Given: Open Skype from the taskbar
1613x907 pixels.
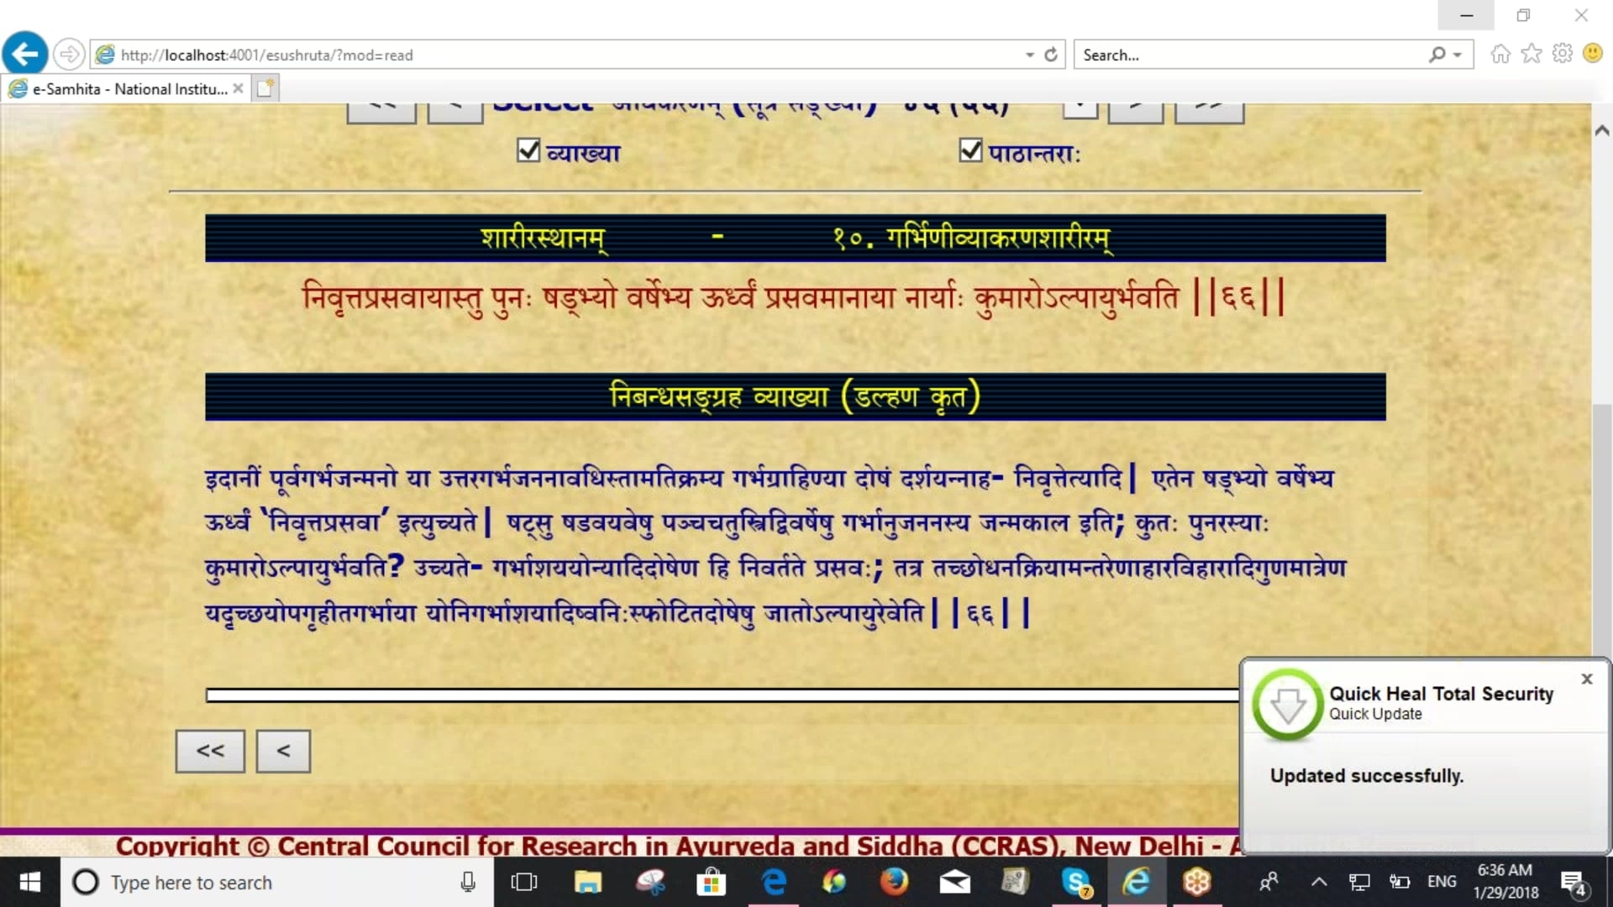Looking at the screenshot, I should coord(1075,882).
